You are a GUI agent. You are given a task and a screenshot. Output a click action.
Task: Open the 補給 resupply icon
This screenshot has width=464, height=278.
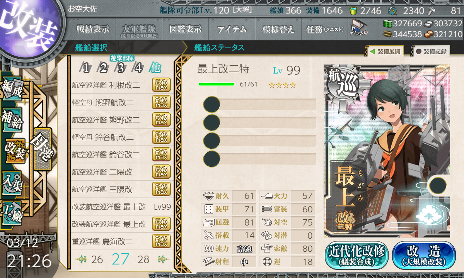pyautogui.click(x=12, y=120)
